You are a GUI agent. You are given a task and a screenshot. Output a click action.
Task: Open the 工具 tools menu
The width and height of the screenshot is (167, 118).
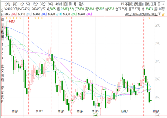(154, 4)
